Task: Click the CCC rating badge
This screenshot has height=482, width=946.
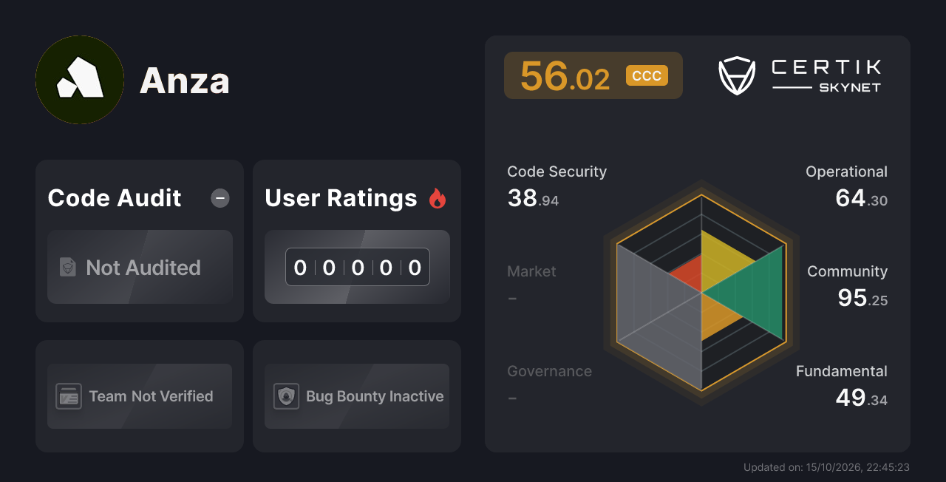Action: (x=647, y=75)
